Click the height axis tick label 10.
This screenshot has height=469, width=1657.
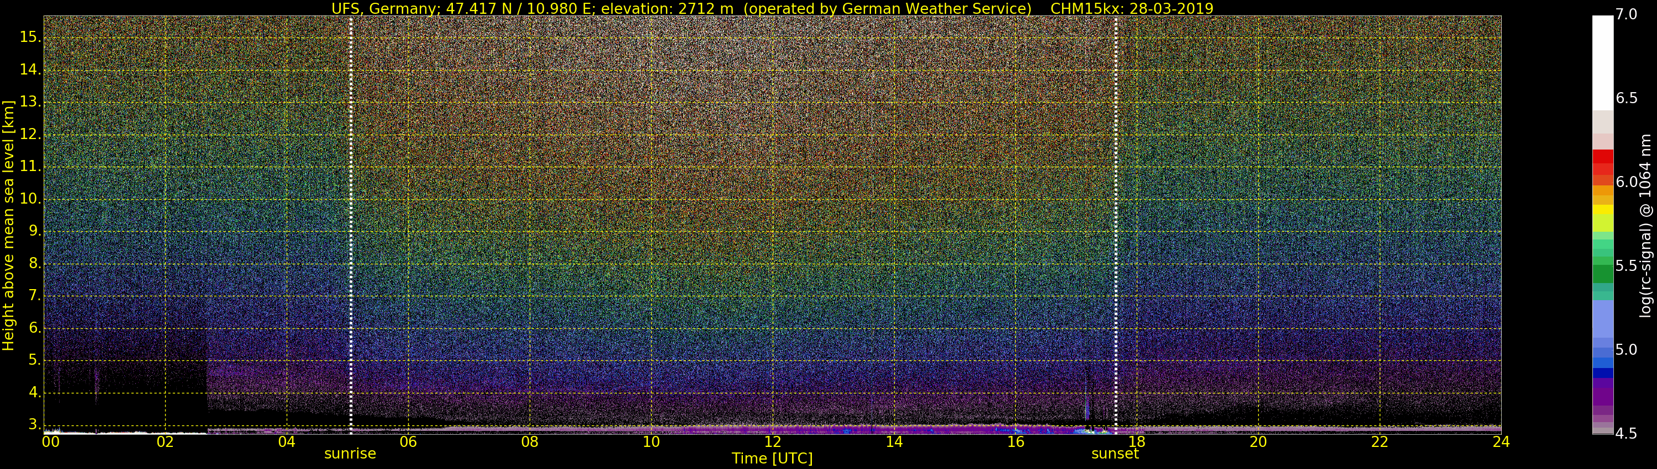(x=30, y=199)
